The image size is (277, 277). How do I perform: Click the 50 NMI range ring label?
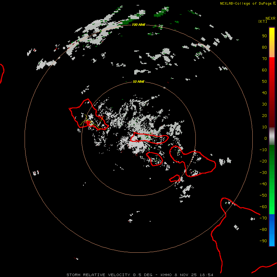(x=138, y=82)
